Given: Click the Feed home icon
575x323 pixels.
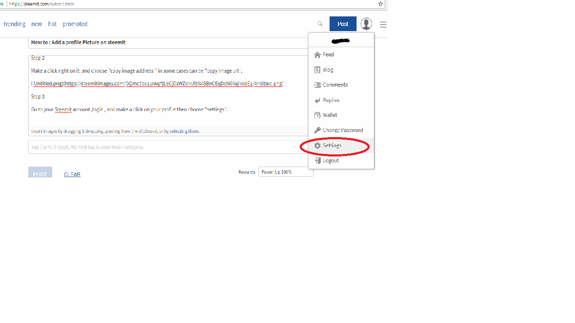Looking at the screenshot, I should [x=317, y=55].
